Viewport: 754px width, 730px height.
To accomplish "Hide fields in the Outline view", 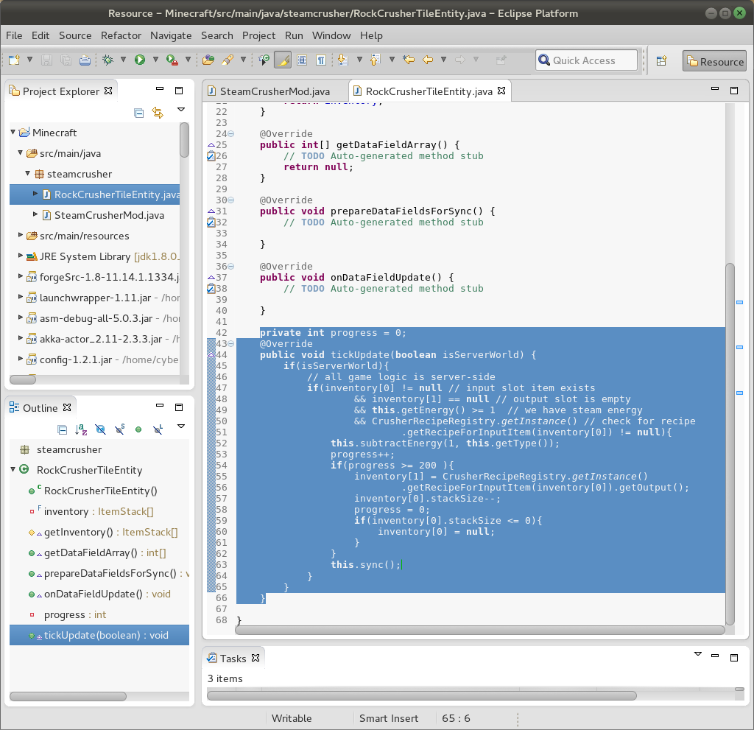I will 100,429.
